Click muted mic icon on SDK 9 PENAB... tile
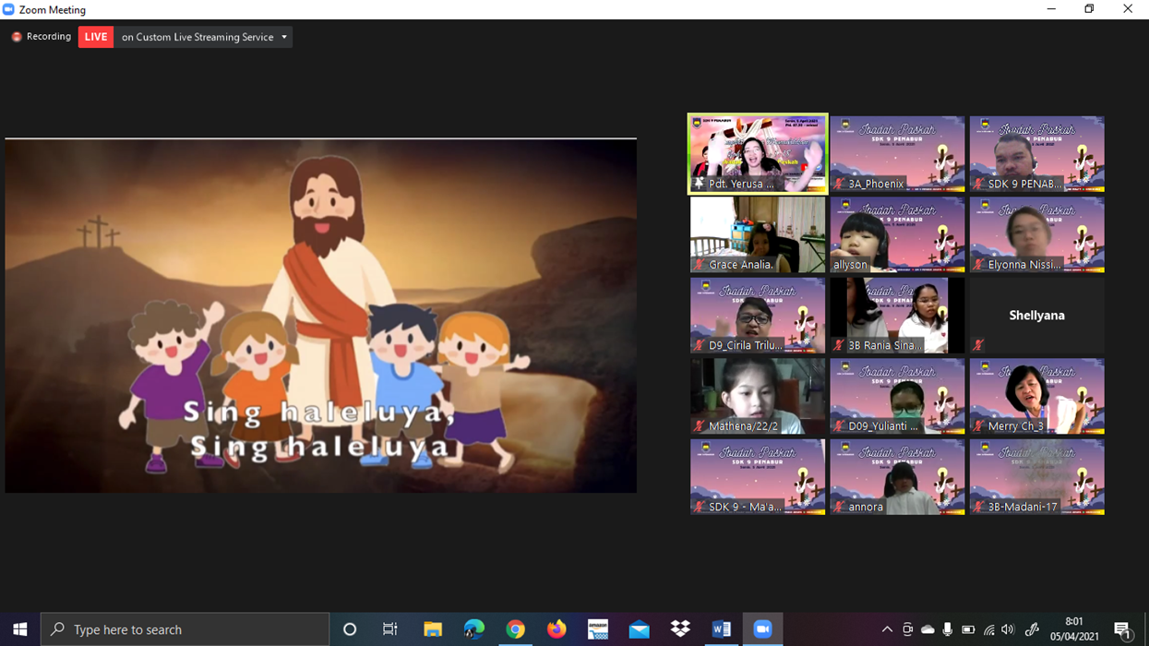 coord(978,184)
